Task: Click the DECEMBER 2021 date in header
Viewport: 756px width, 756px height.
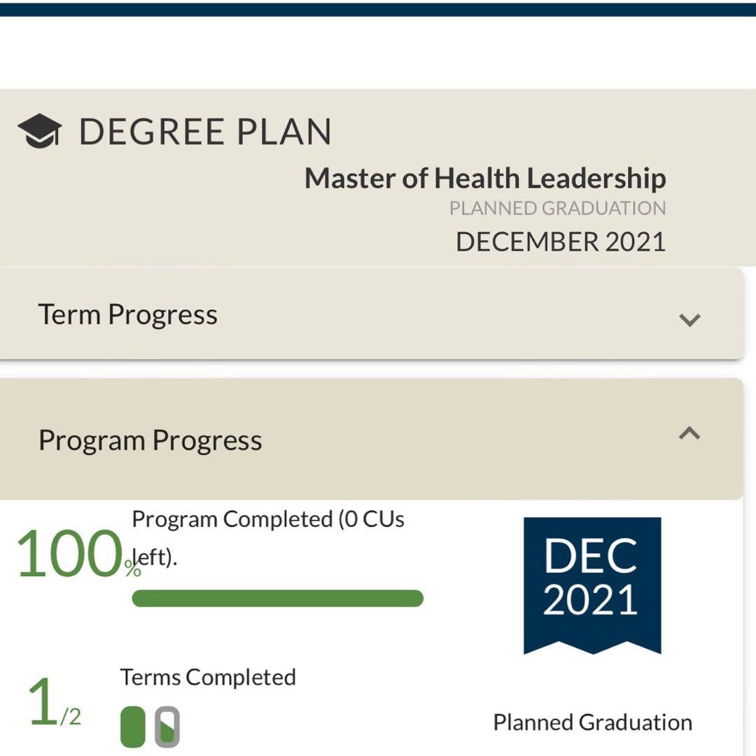Action: (560, 241)
